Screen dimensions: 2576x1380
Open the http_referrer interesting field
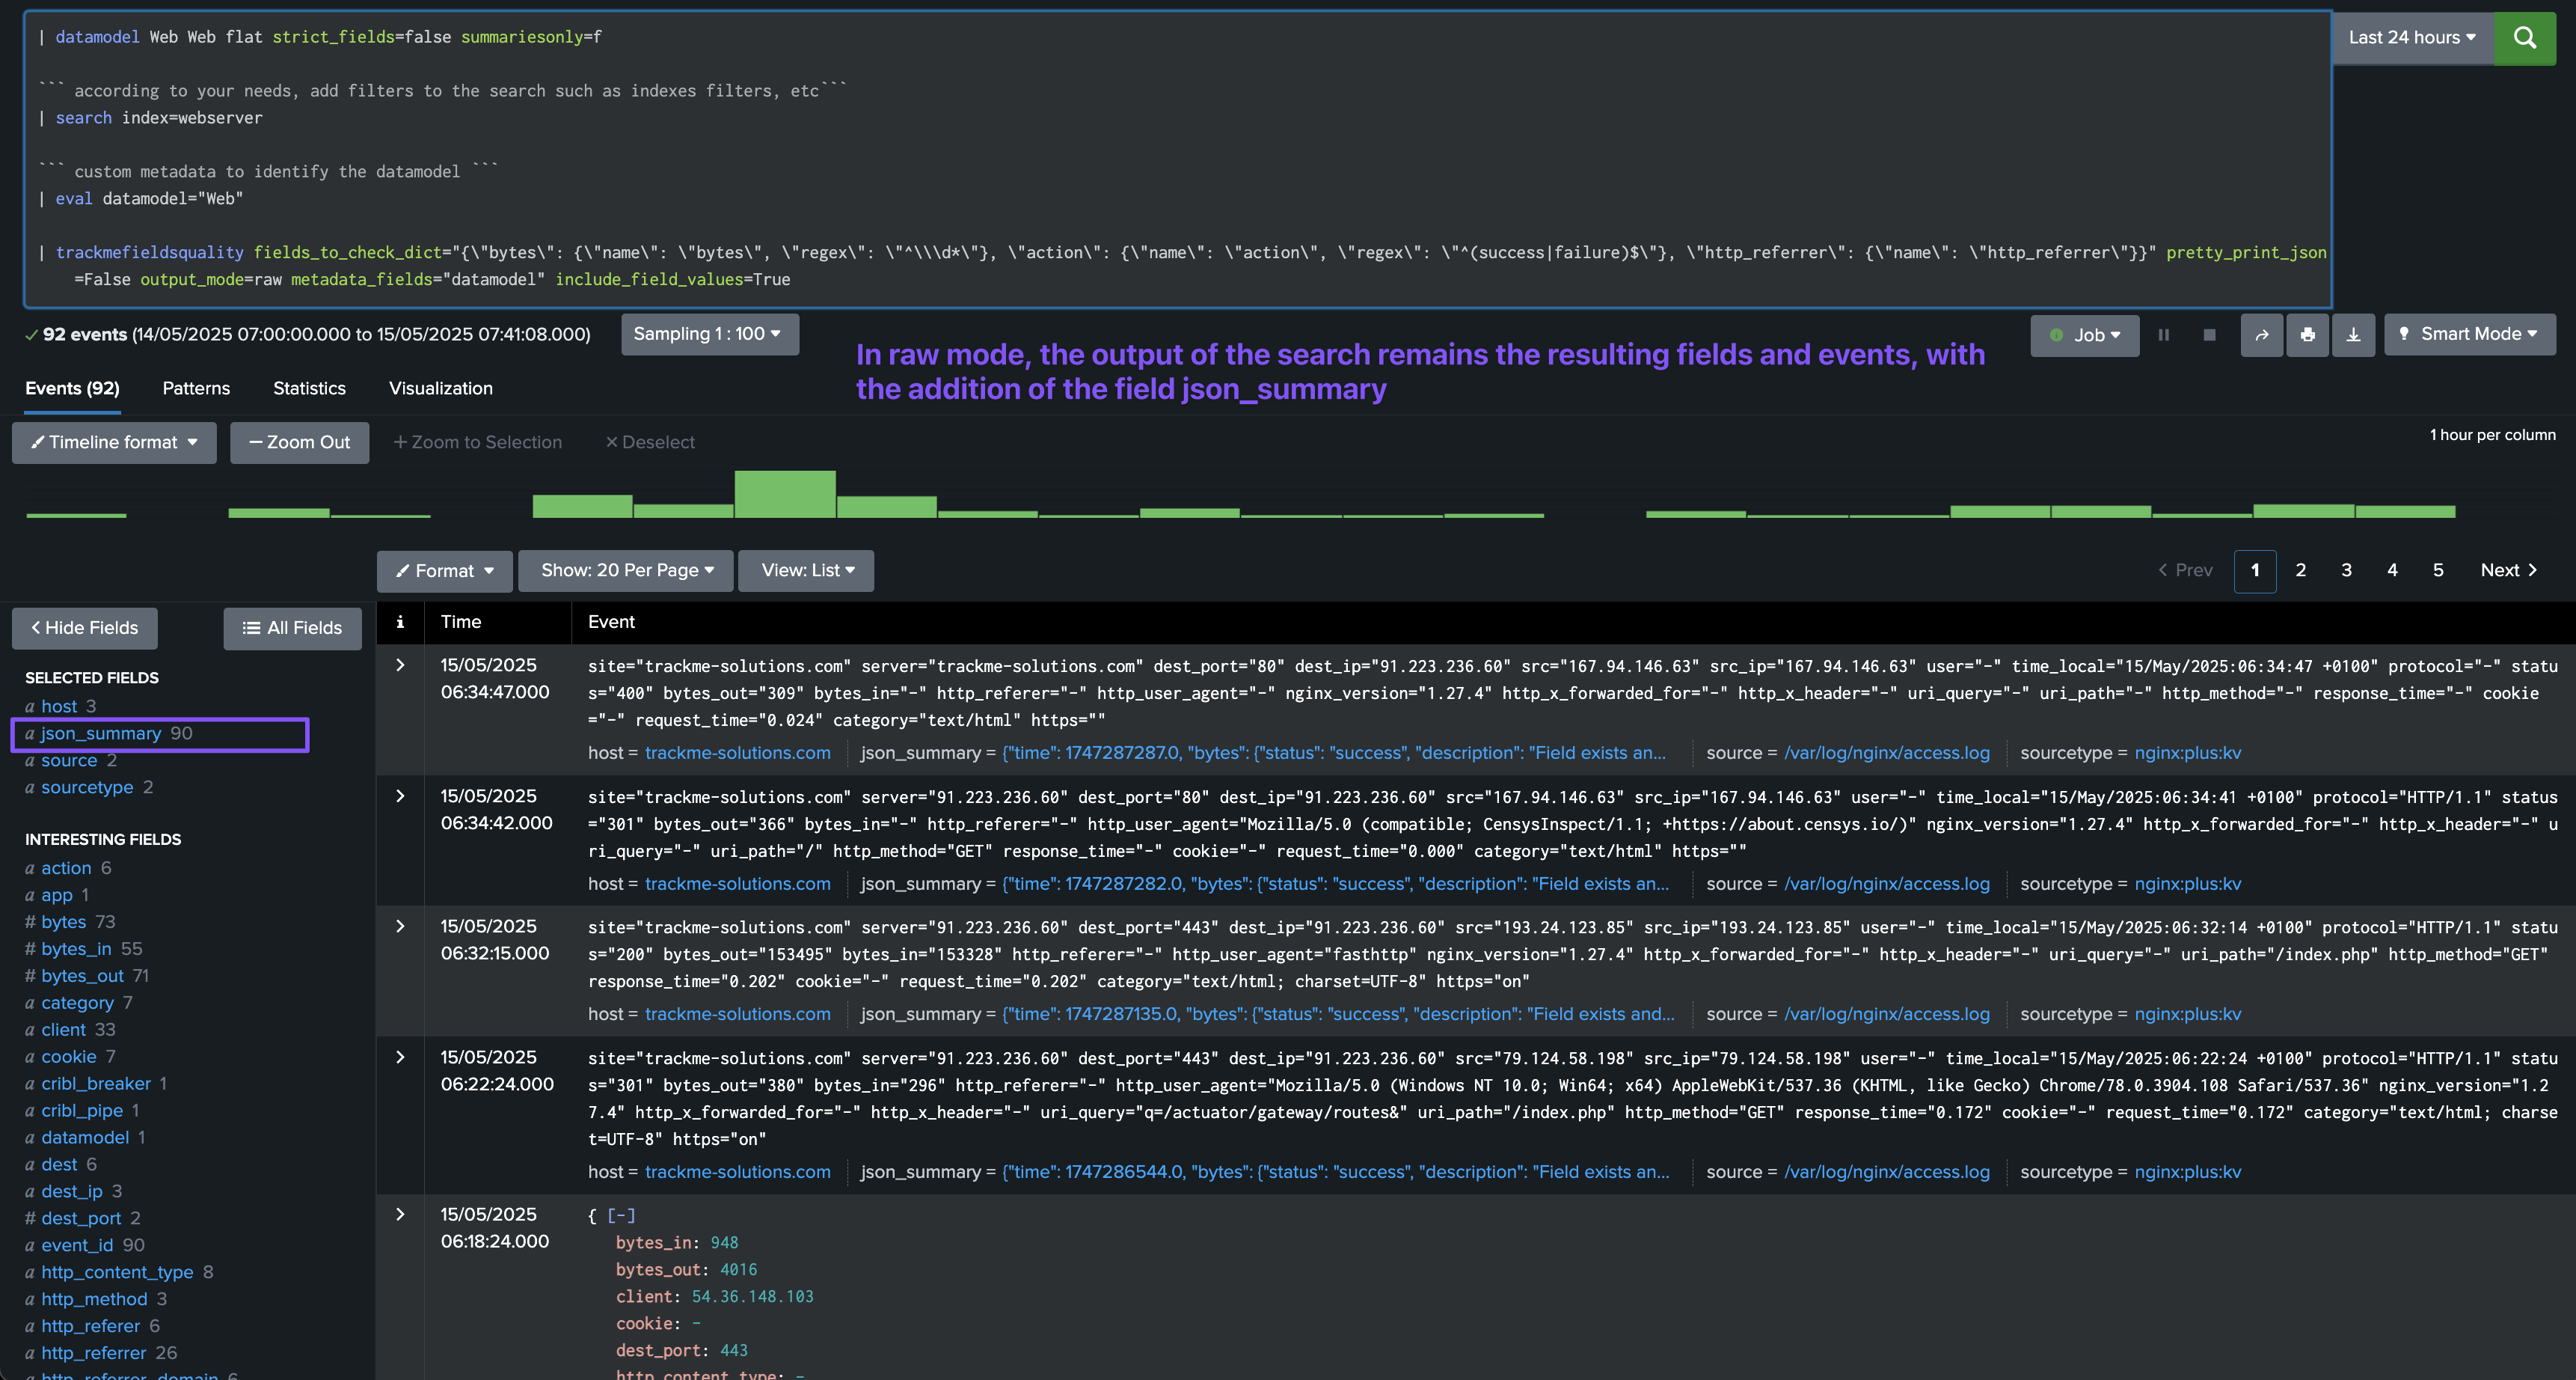coord(94,1353)
